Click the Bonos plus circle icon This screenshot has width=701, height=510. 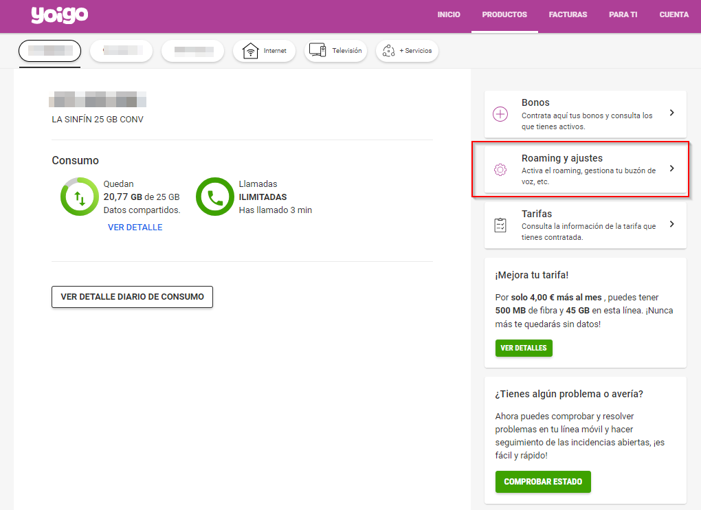point(500,114)
